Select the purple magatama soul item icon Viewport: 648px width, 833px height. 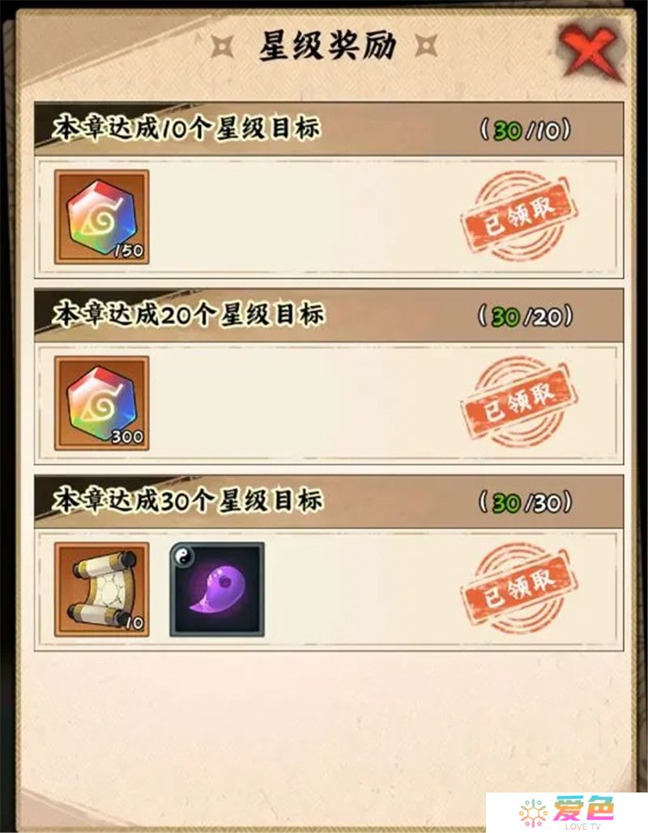(217, 589)
